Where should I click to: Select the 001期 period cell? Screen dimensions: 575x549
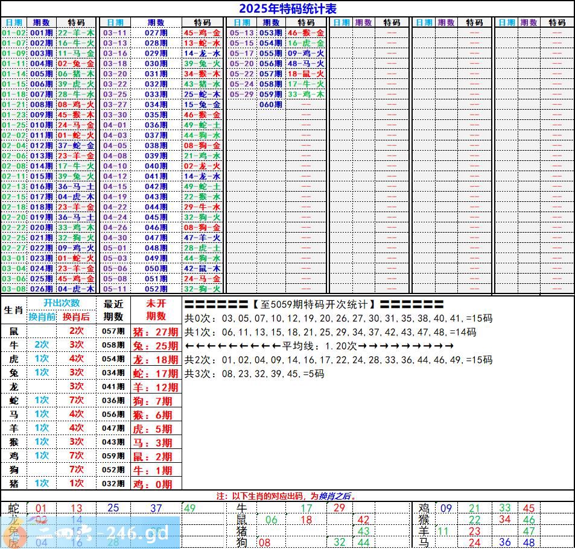pos(41,33)
